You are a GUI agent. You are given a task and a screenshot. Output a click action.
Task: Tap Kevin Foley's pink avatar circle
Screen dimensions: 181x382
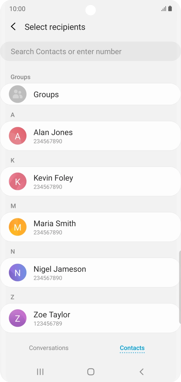(17, 181)
